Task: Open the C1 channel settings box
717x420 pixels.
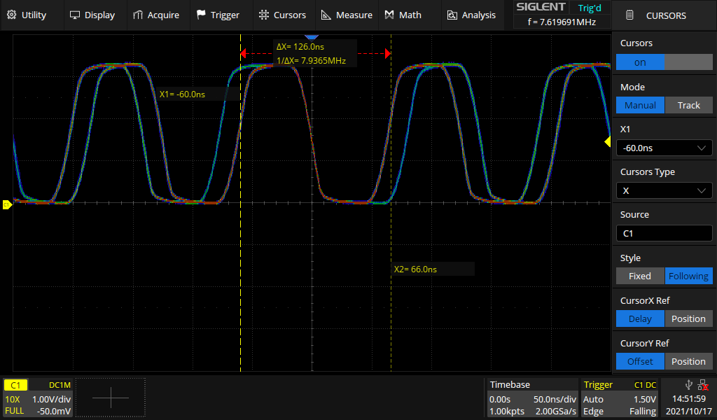Action: pyautogui.click(x=38, y=398)
